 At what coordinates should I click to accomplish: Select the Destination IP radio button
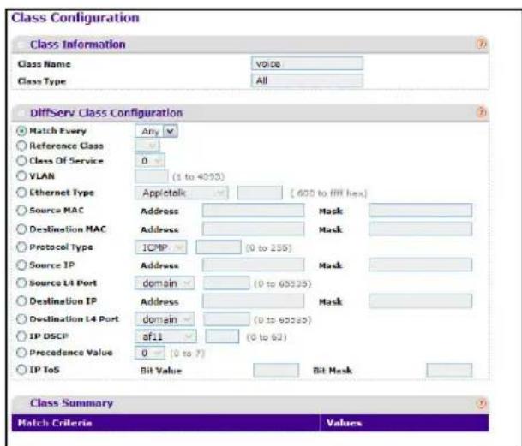21,300
